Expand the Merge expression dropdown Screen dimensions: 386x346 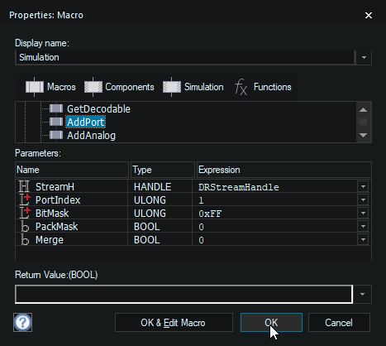[x=363, y=240]
